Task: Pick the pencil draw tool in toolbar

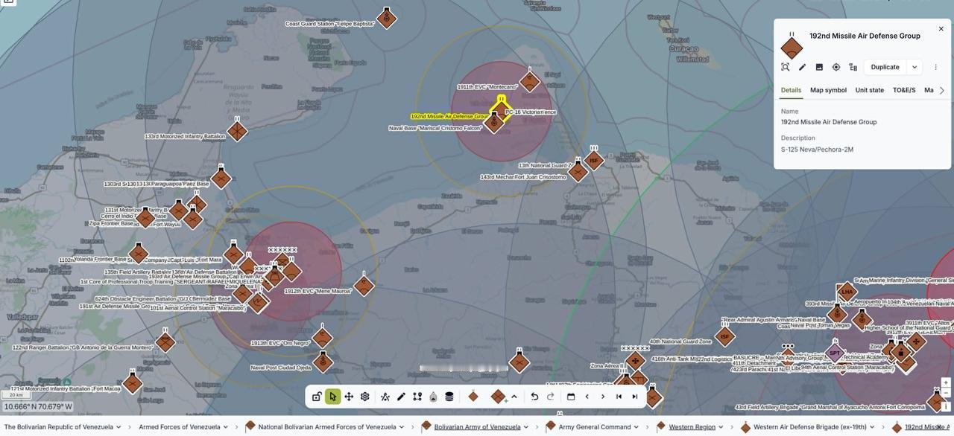Action: pyautogui.click(x=401, y=397)
